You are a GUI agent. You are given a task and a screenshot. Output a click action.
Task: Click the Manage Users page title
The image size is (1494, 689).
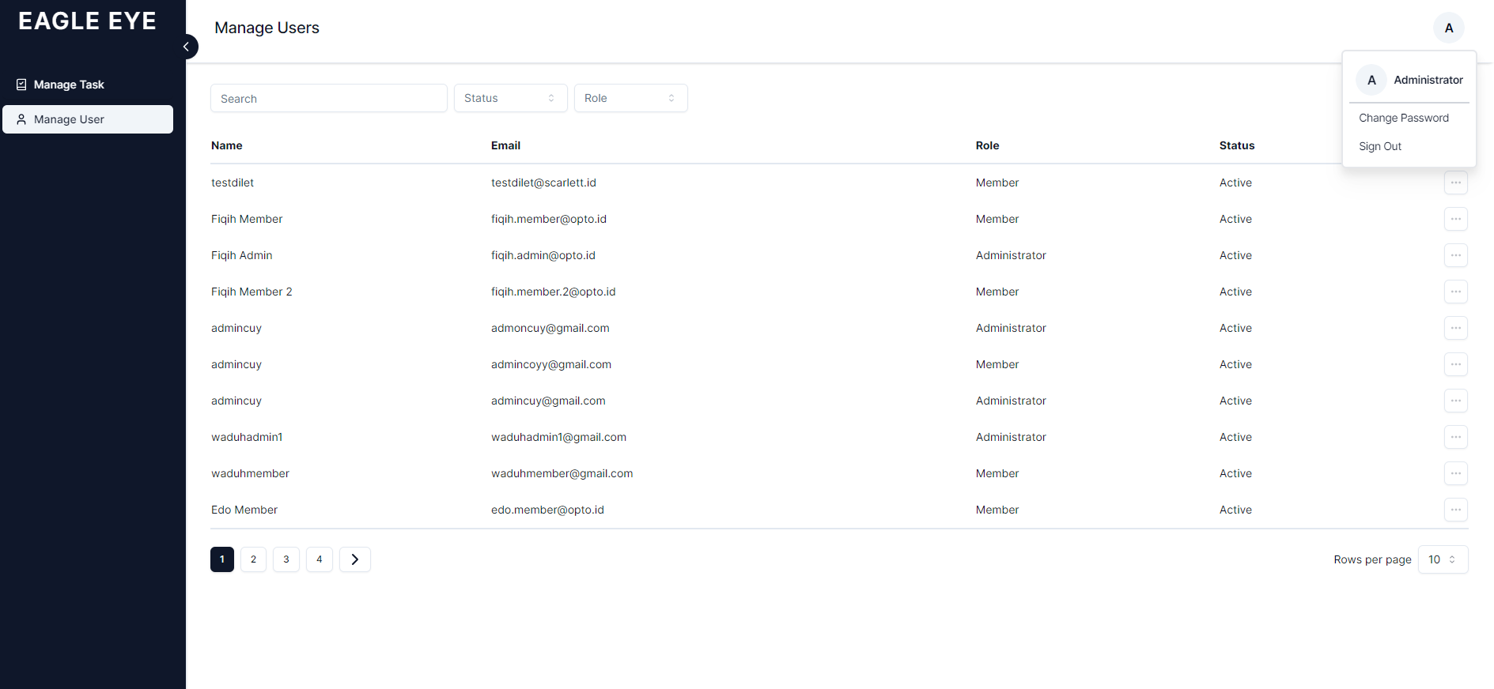click(x=267, y=28)
